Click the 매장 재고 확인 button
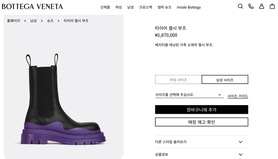The height and width of the screenshot is (159, 278). click(201, 122)
